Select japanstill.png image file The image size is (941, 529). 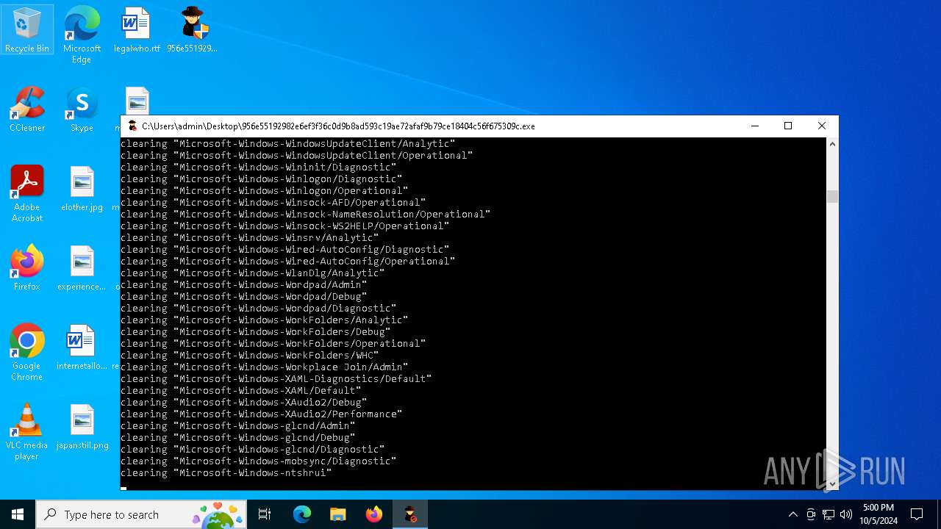82,427
